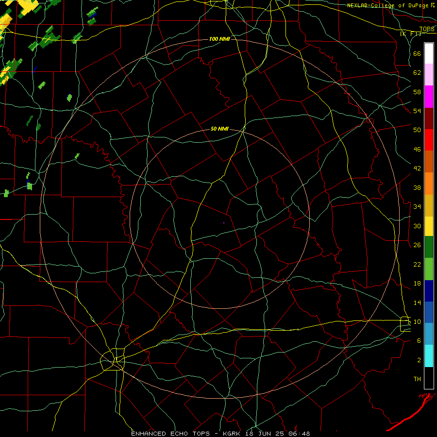This screenshot has height=437, width=437.
Task: Click the TOPS legend heading
Action: click(427, 29)
